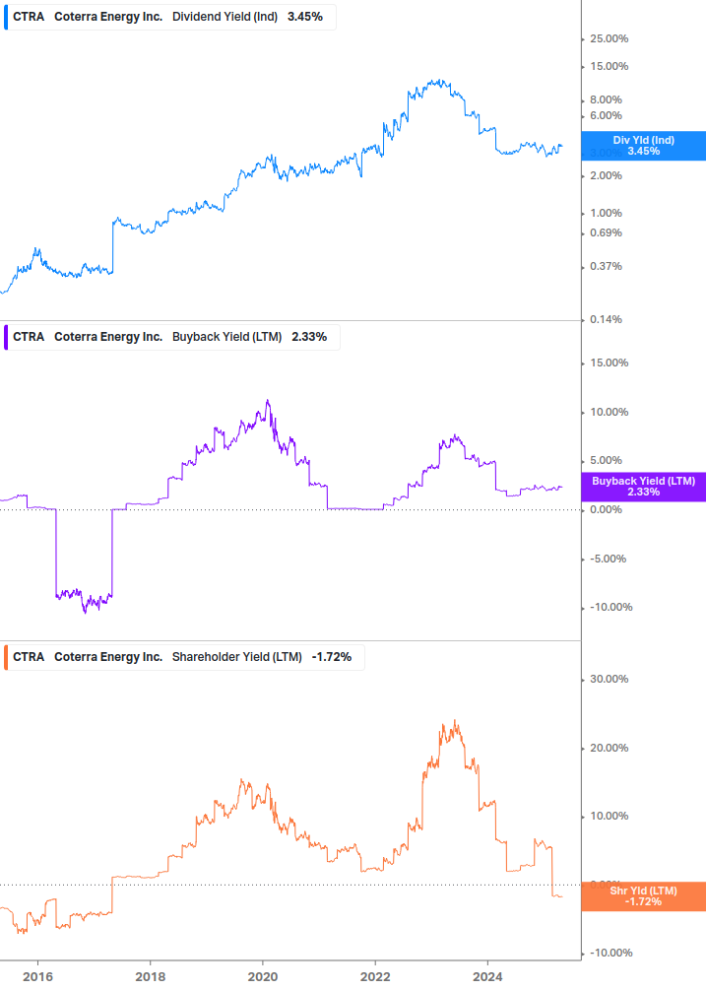Click CTRA ticker in the Dividend Yield legend
706x990 pixels.
click(x=29, y=17)
